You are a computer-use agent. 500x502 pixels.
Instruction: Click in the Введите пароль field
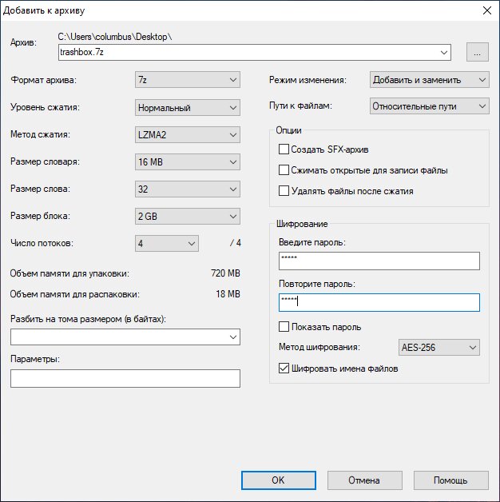(379, 261)
